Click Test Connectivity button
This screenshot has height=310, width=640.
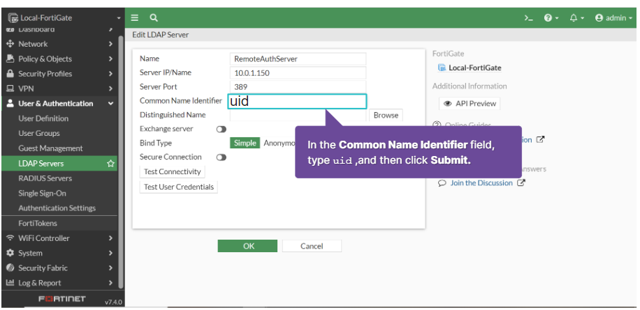pos(173,171)
